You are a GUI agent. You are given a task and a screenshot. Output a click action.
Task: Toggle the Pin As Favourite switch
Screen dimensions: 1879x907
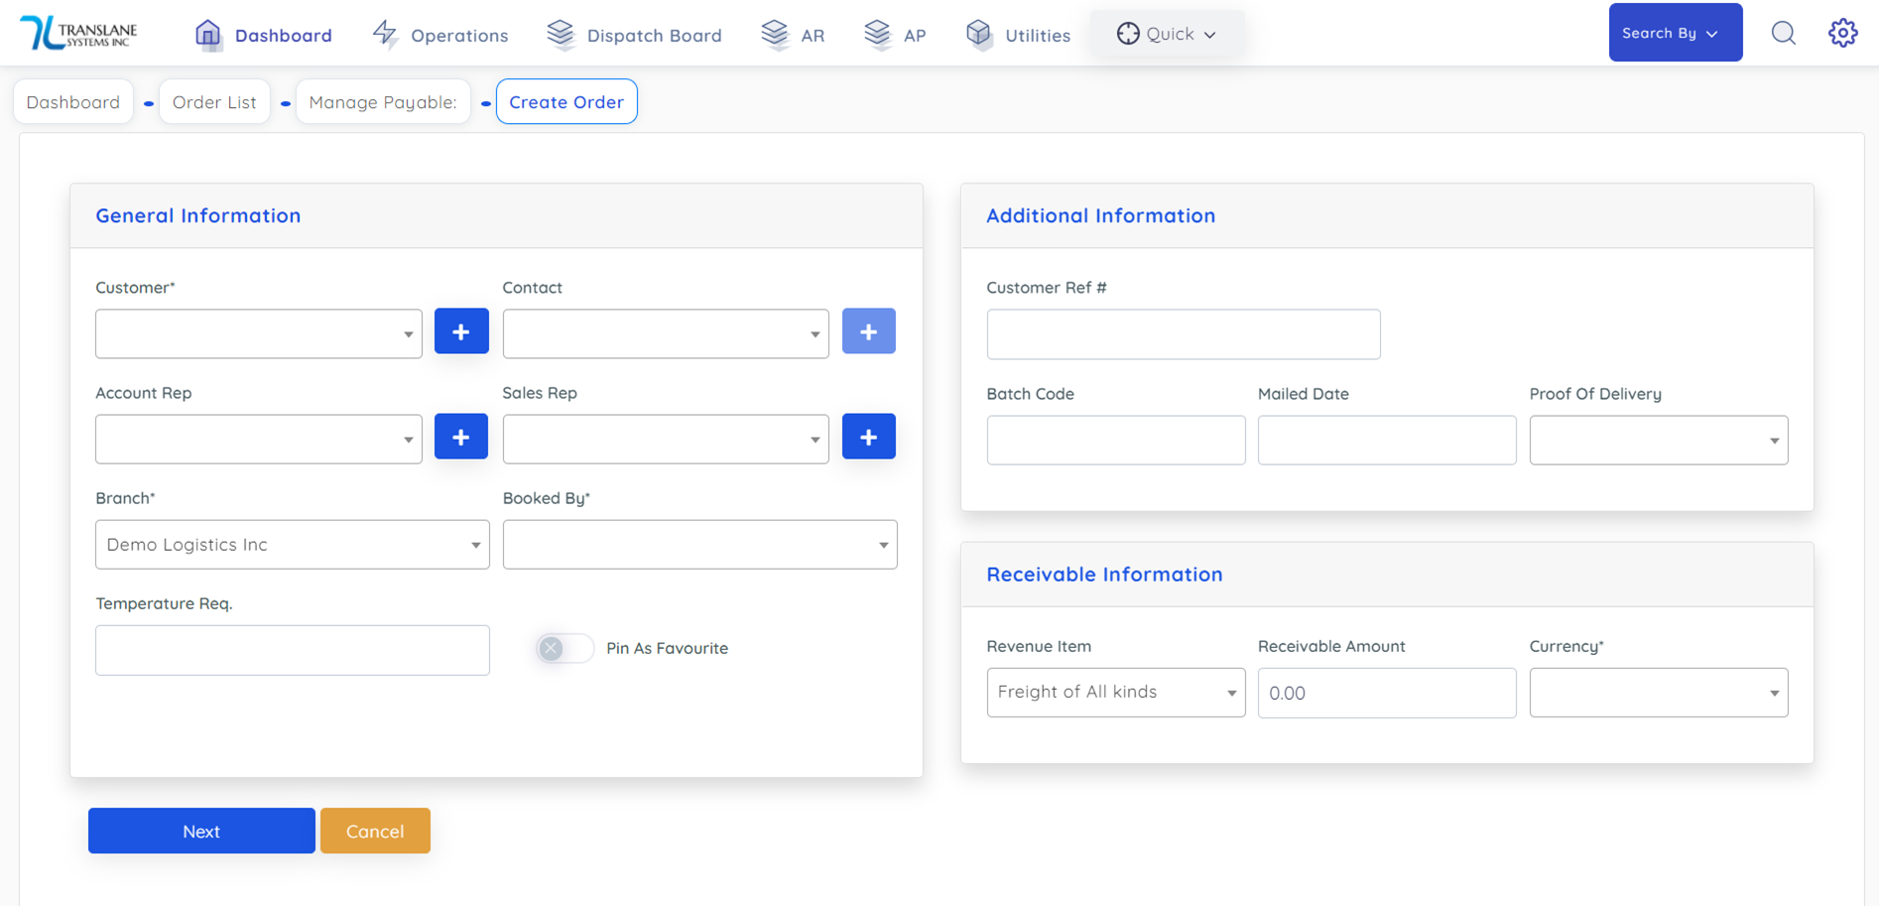point(564,648)
